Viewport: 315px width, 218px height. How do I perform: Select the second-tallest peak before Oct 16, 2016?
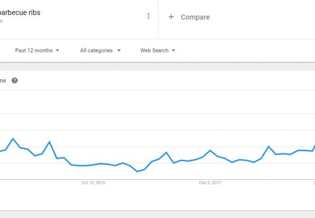50,142
